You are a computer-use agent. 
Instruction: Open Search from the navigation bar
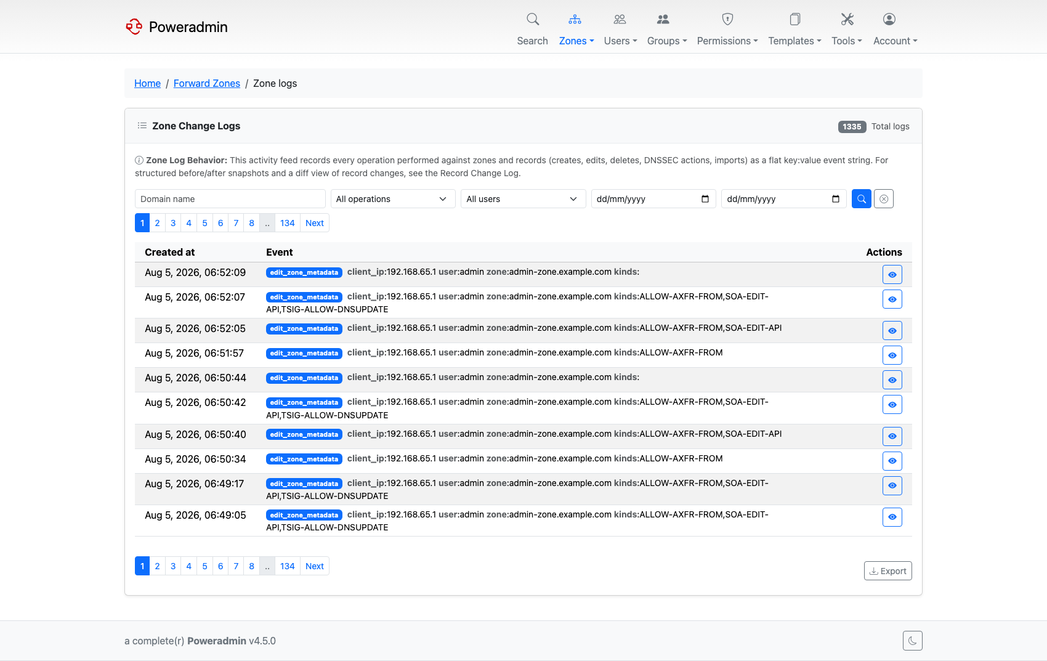532,29
